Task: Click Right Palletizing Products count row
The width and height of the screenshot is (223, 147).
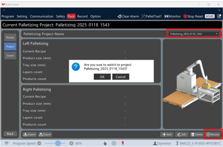Action: 91,124
